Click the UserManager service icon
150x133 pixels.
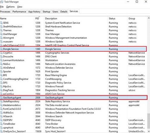[1, 34]
